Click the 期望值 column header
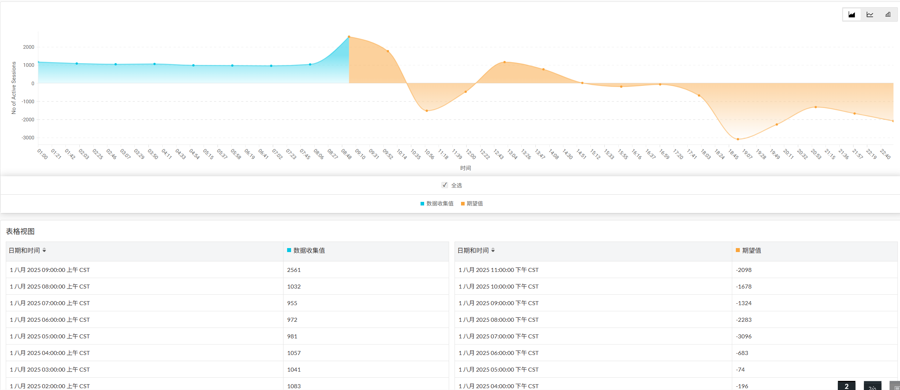 click(x=751, y=250)
